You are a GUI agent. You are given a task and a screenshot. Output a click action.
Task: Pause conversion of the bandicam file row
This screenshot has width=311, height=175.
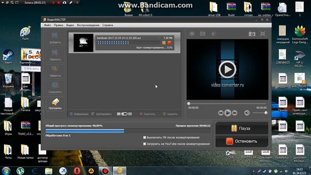(164, 43)
